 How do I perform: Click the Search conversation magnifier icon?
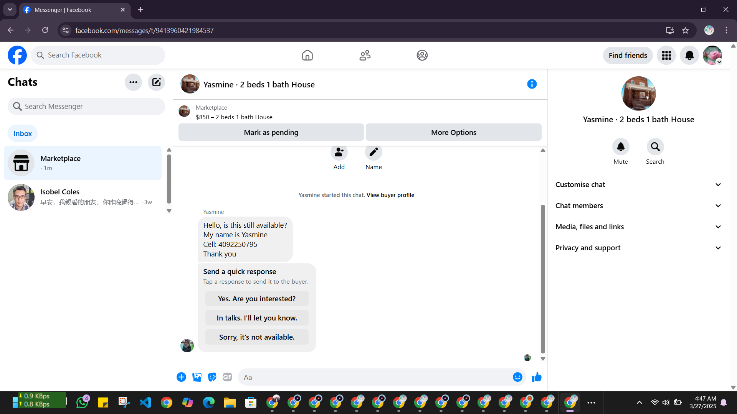tap(655, 147)
